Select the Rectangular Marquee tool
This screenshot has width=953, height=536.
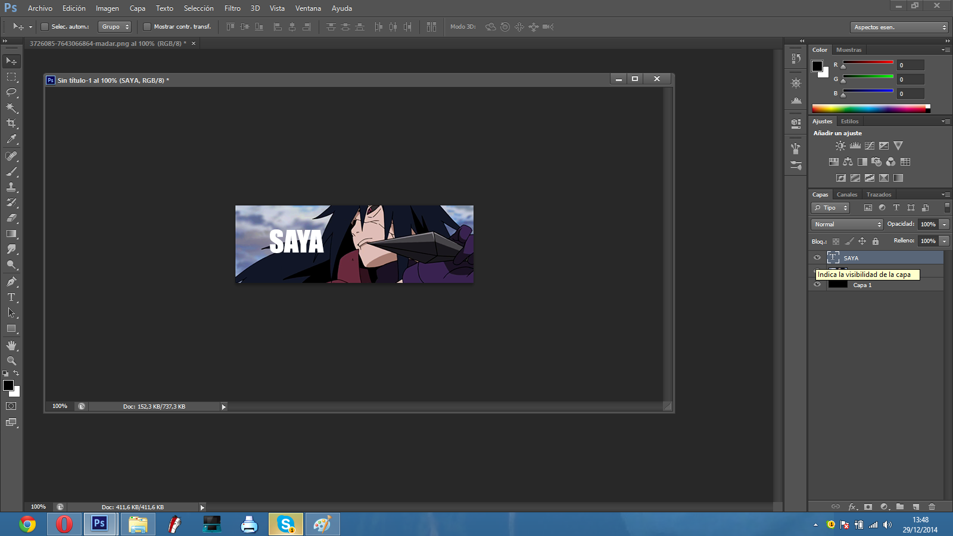[x=11, y=77]
